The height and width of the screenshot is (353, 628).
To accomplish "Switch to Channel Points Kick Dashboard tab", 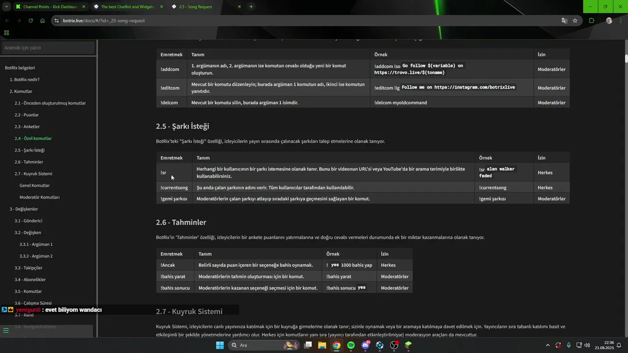I will pos(51,7).
